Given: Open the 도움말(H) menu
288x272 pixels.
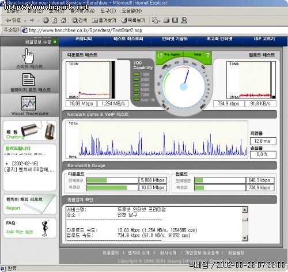Looking at the screenshot, I should pos(132,11).
